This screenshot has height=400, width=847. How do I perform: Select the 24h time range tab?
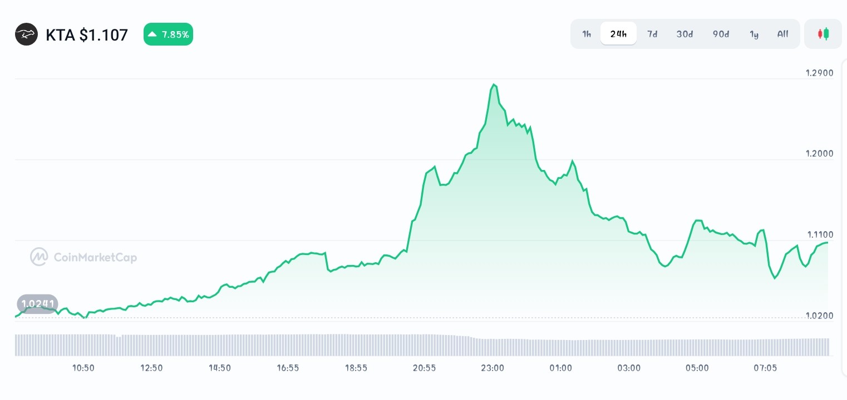point(618,34)
